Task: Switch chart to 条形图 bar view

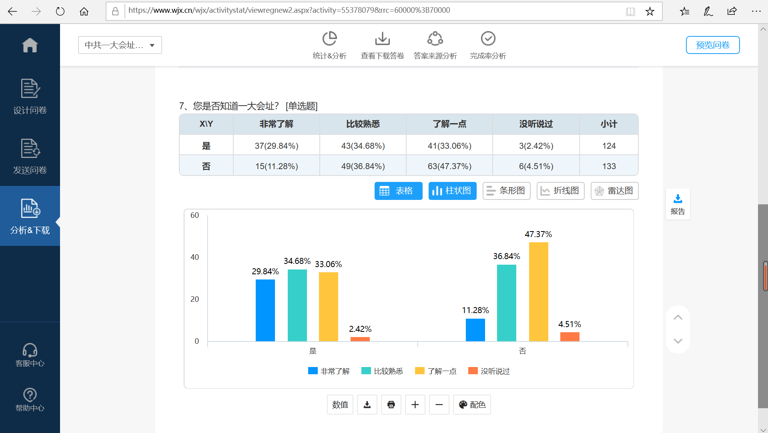Action: 506,191
